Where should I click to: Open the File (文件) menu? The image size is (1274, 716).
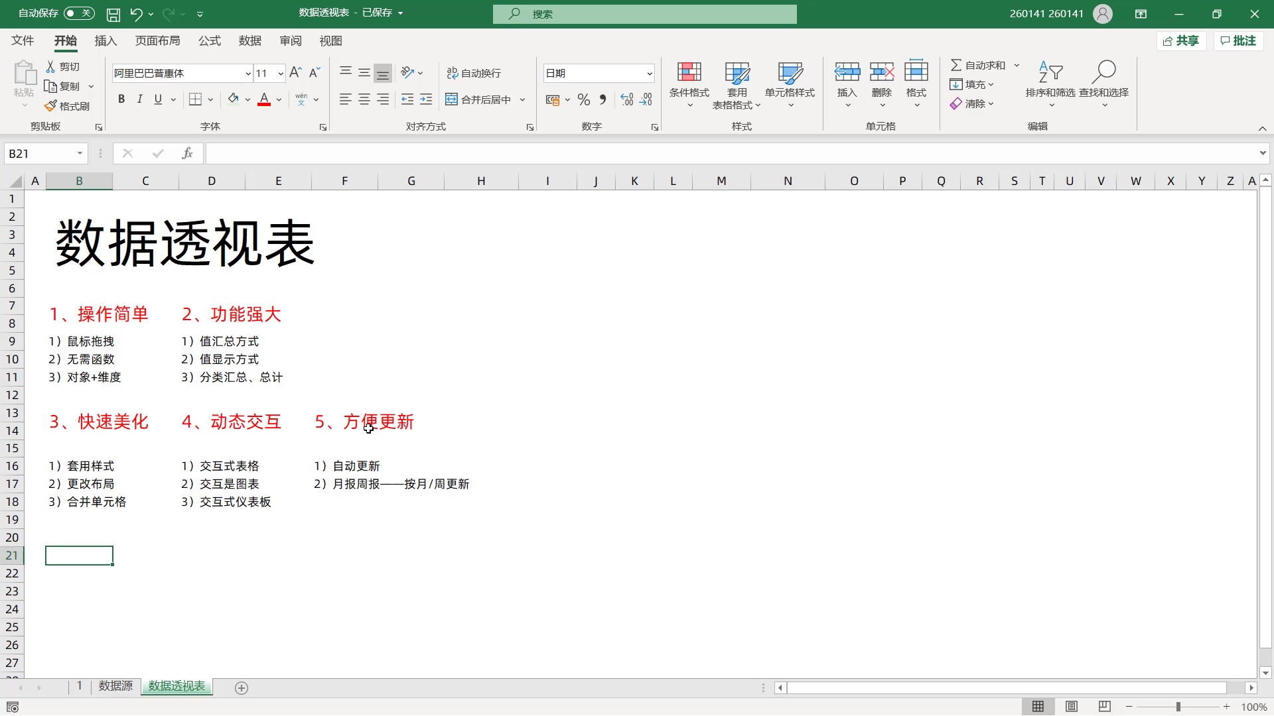pyautogui.click(x=23, y=41)
